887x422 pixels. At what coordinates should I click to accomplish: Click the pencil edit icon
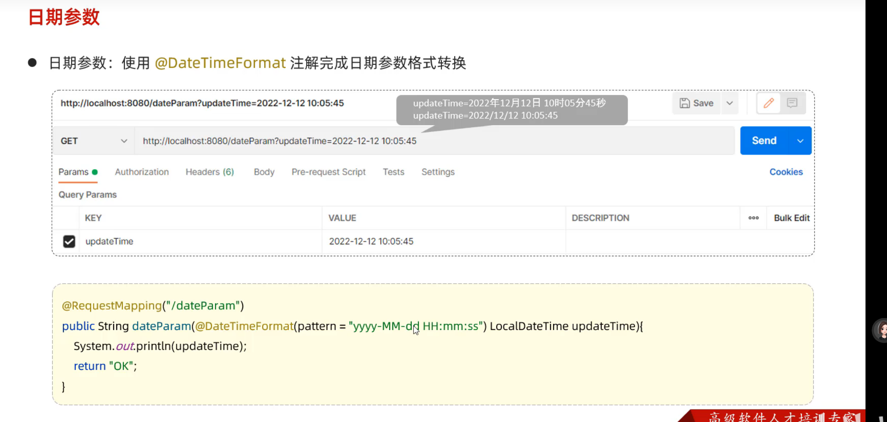tap(768, 103)
